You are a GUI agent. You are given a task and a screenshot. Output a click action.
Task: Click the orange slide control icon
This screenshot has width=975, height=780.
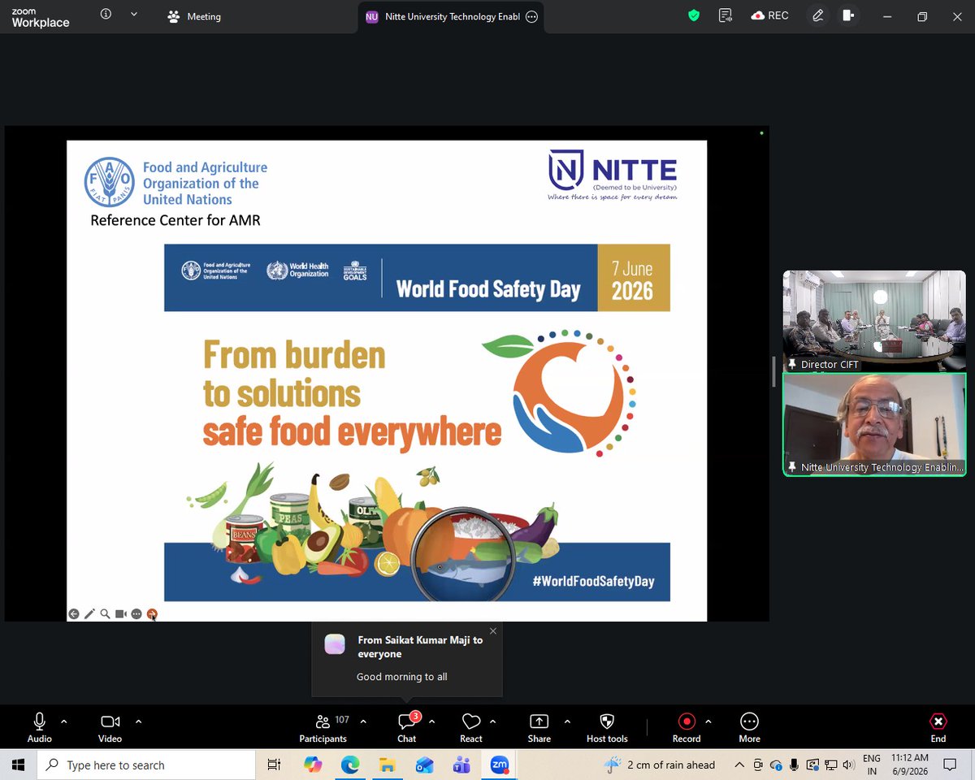[152, 614]
